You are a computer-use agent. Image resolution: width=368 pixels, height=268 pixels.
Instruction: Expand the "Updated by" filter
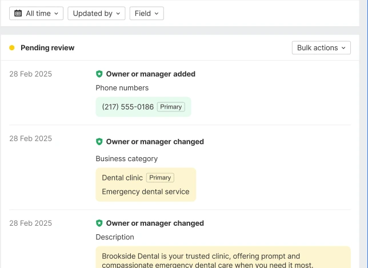[x=96, y=13]
